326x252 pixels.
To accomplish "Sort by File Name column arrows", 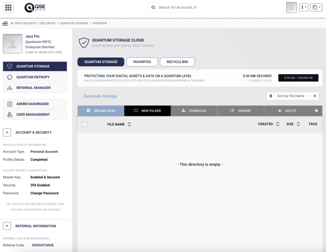I will click(x=129, y=124).
